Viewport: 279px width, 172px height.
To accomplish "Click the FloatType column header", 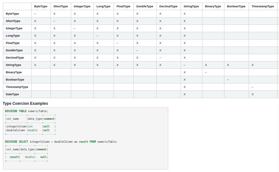I will tap(123, 6).
